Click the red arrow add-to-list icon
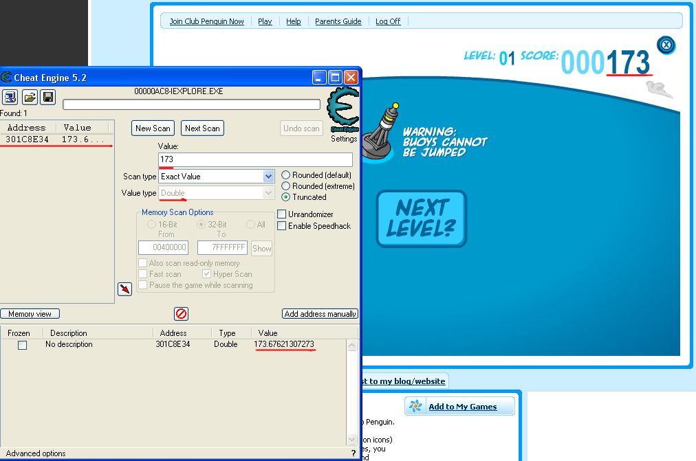 coord(124,289)
